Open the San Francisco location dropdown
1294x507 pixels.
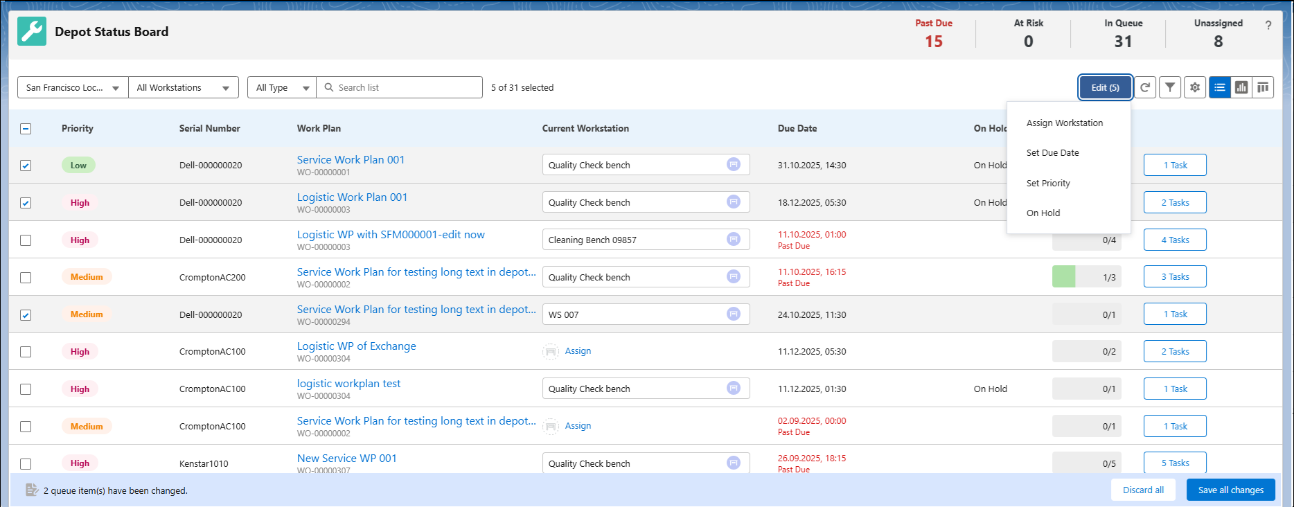[73, 87]
